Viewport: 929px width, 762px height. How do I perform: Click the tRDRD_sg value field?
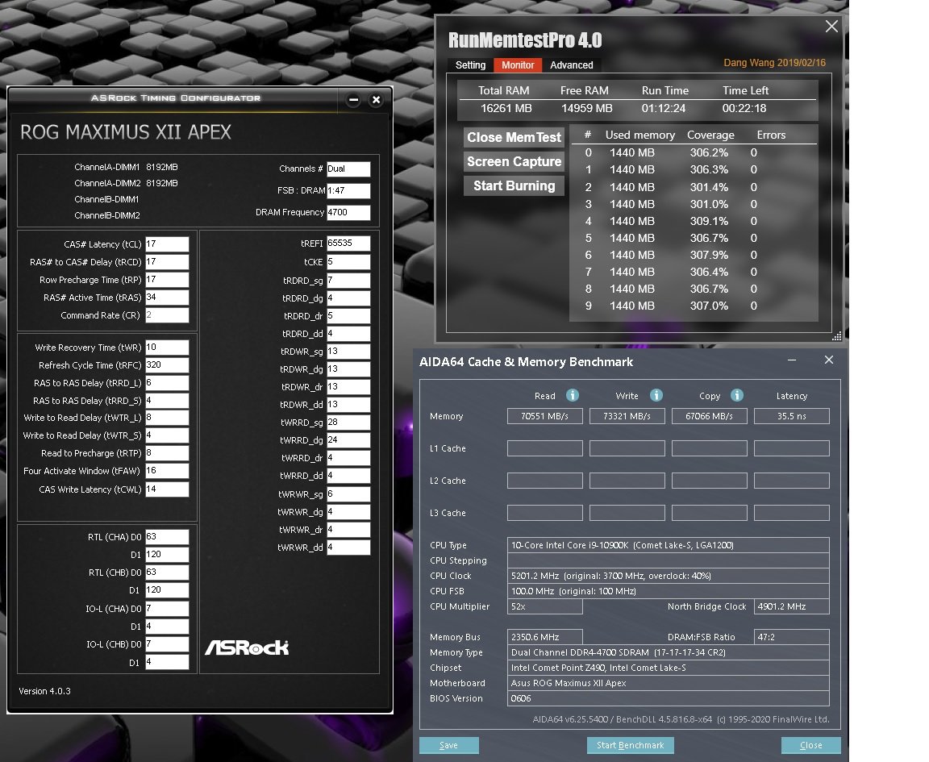click(348, 281)
